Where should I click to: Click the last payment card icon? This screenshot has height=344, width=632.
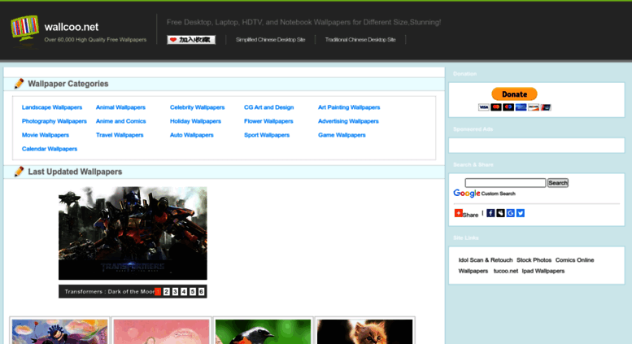[x=546, y=107]
